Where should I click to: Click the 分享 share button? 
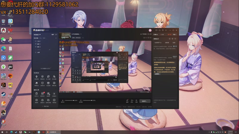point(149,34)
